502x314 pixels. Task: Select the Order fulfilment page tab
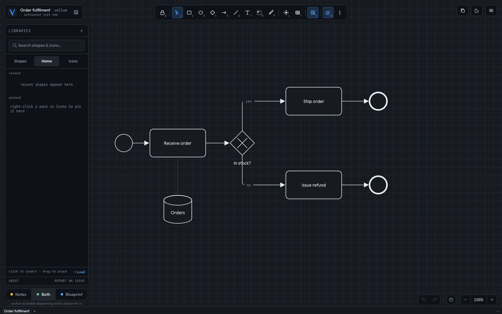click(17, 311)
